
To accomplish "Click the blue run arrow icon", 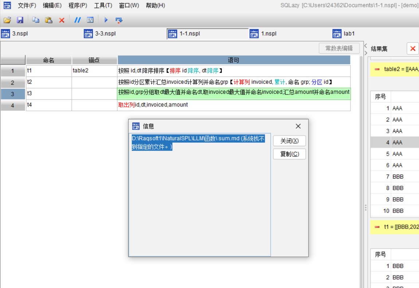I will 106,20.
